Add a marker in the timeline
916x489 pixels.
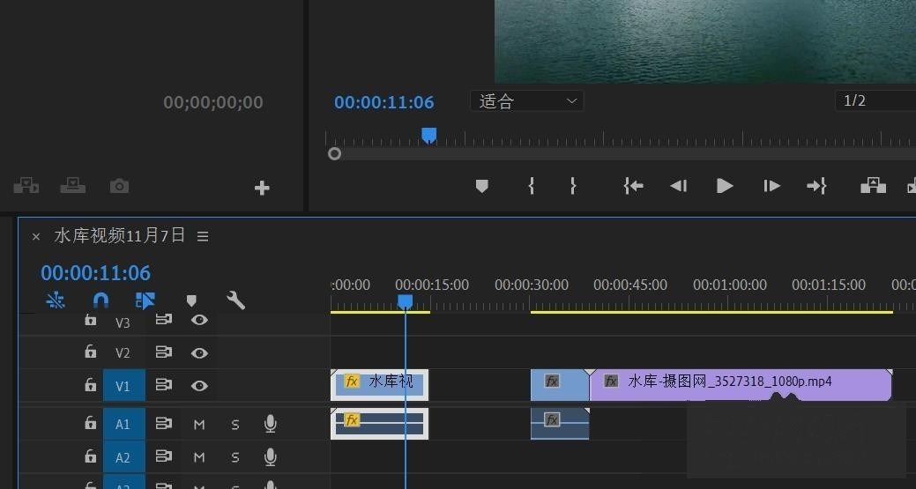(x=191, y=300)
